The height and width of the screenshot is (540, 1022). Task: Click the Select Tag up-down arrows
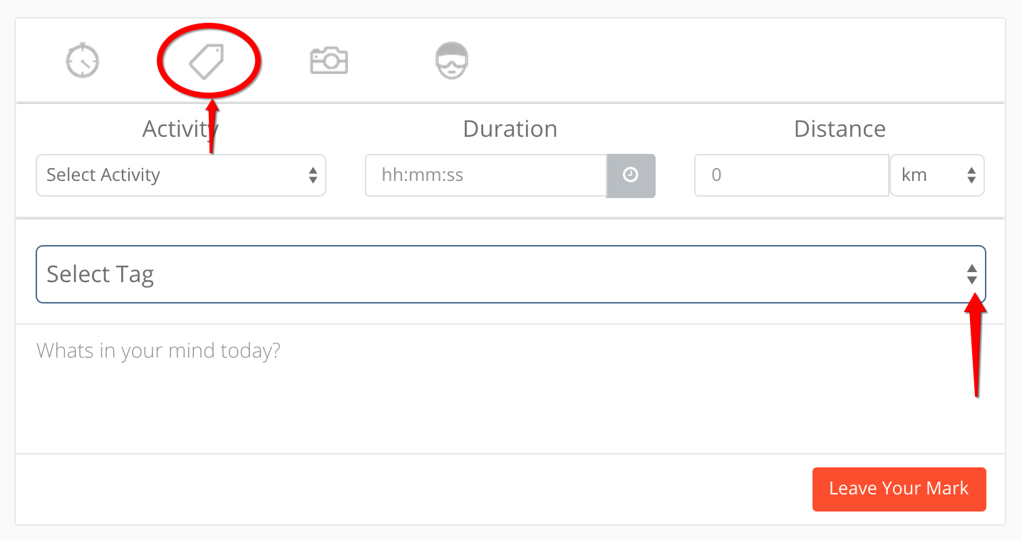point(971,274)
